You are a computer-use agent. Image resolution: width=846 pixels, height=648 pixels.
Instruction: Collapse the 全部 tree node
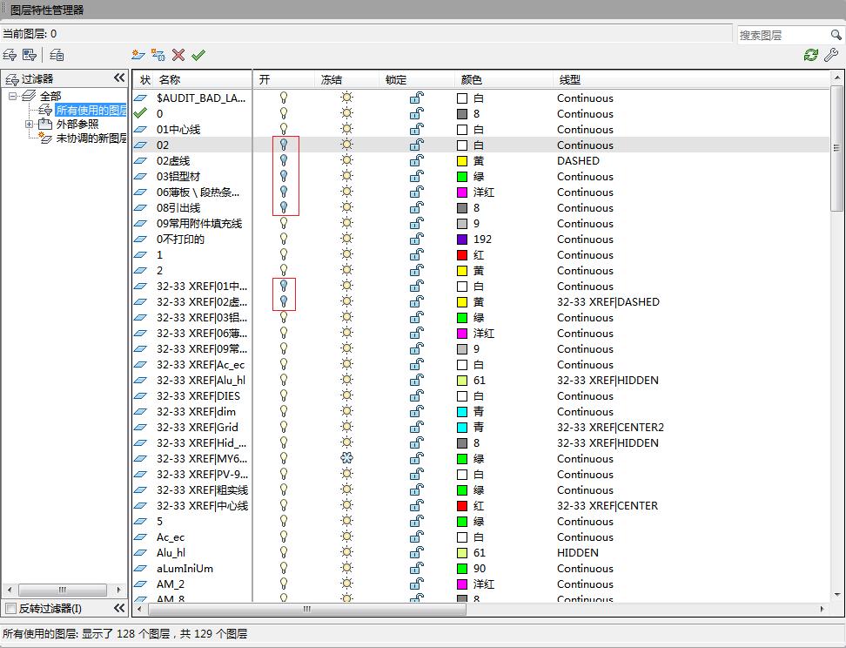coord(13,97)
